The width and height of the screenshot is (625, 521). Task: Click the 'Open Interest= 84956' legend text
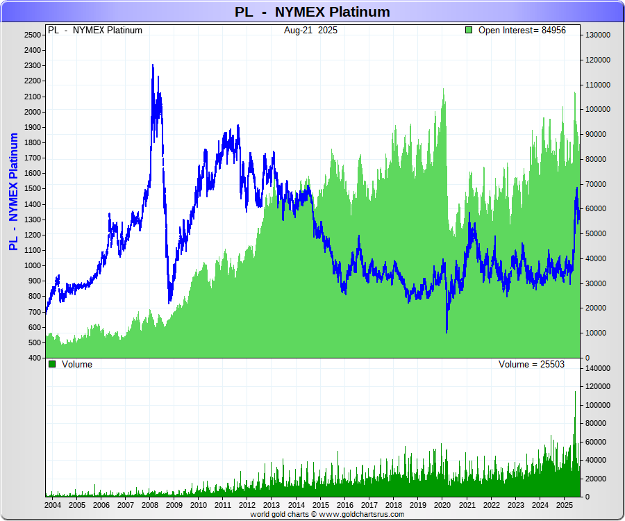pyautogui.click(x=522, y=31)
